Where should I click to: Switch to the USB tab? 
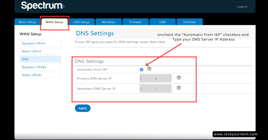pyautogui.click(x=162, y=22)
